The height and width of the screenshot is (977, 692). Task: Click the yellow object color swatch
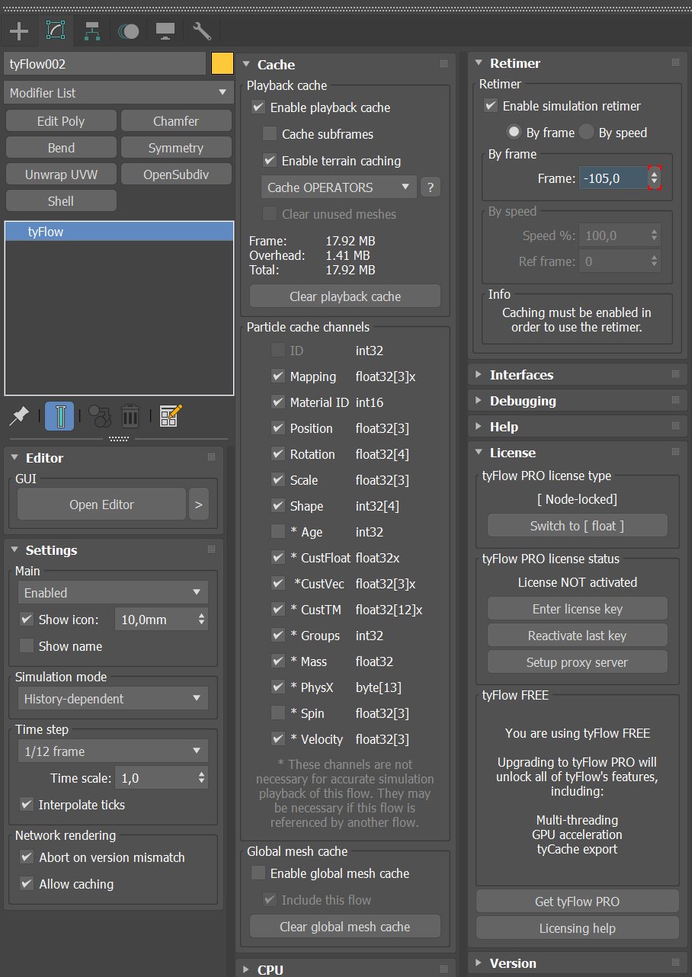point(223,63)
